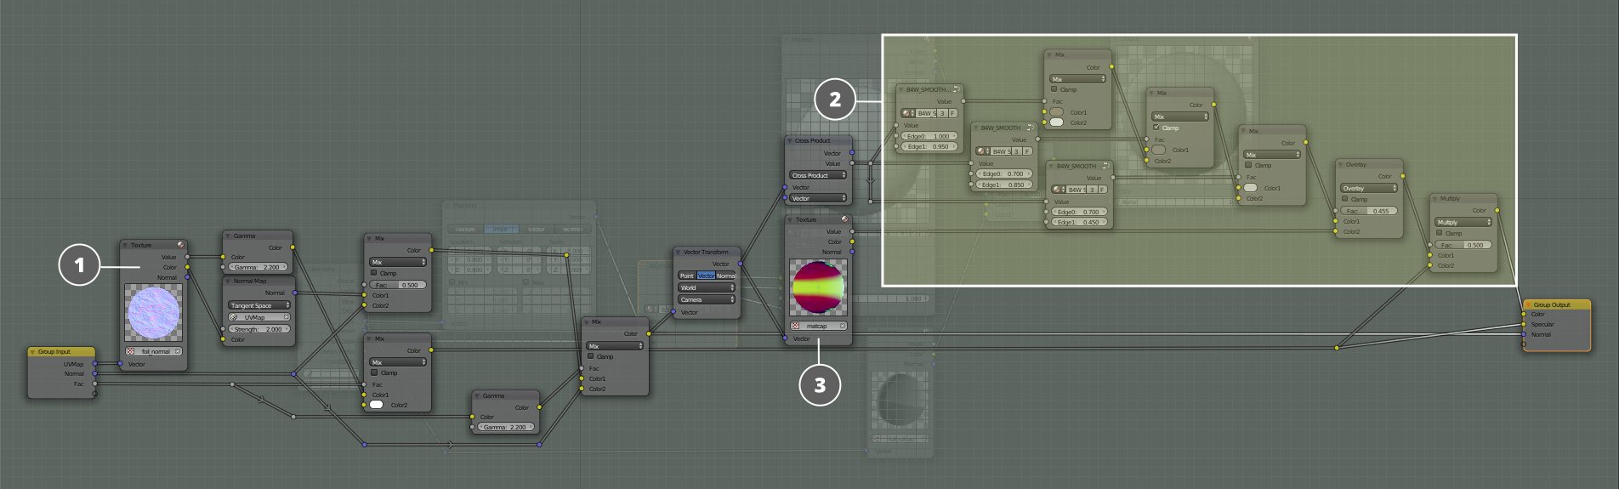Select Point type in Vector Transform
The width and height of the screenshot is (1619, 489).
(686, 276)
